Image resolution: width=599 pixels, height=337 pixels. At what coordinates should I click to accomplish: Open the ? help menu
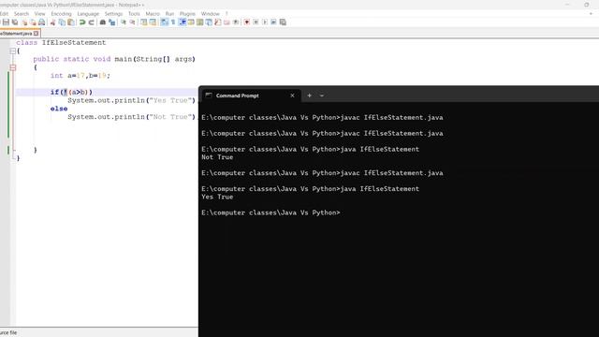point(226,14)
